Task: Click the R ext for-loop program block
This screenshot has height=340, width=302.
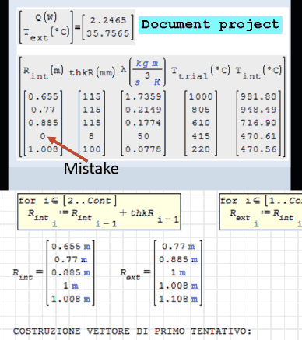Action: click(x=261, y=212)
